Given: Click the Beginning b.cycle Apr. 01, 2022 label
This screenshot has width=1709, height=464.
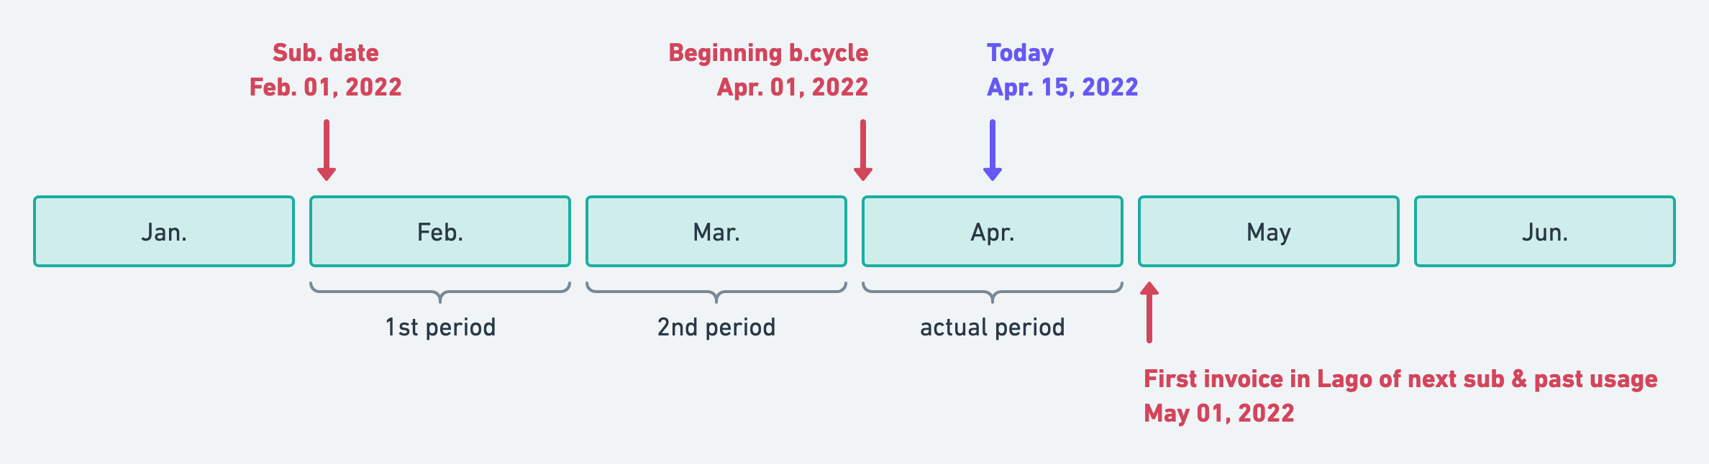Looking at the screenshot, I should (x=768, y=70).
